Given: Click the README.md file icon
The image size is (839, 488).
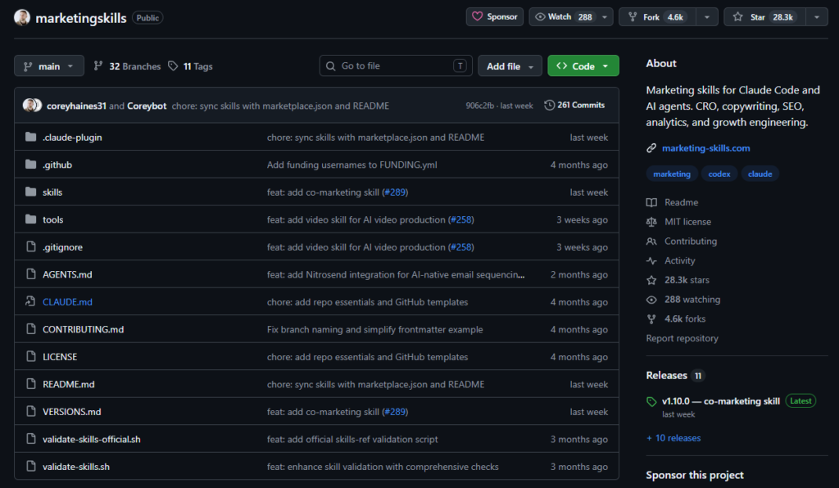Looking at the screenshot, I should [31, 384].
